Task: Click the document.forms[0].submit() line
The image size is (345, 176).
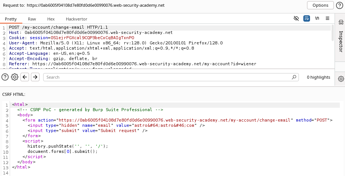Action: (x=63, y=151)
